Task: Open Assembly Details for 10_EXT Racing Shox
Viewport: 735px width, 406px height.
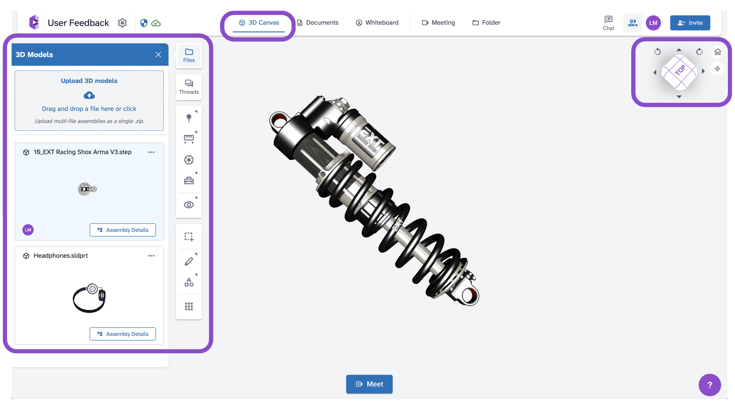Action: [x=123, y=230]
